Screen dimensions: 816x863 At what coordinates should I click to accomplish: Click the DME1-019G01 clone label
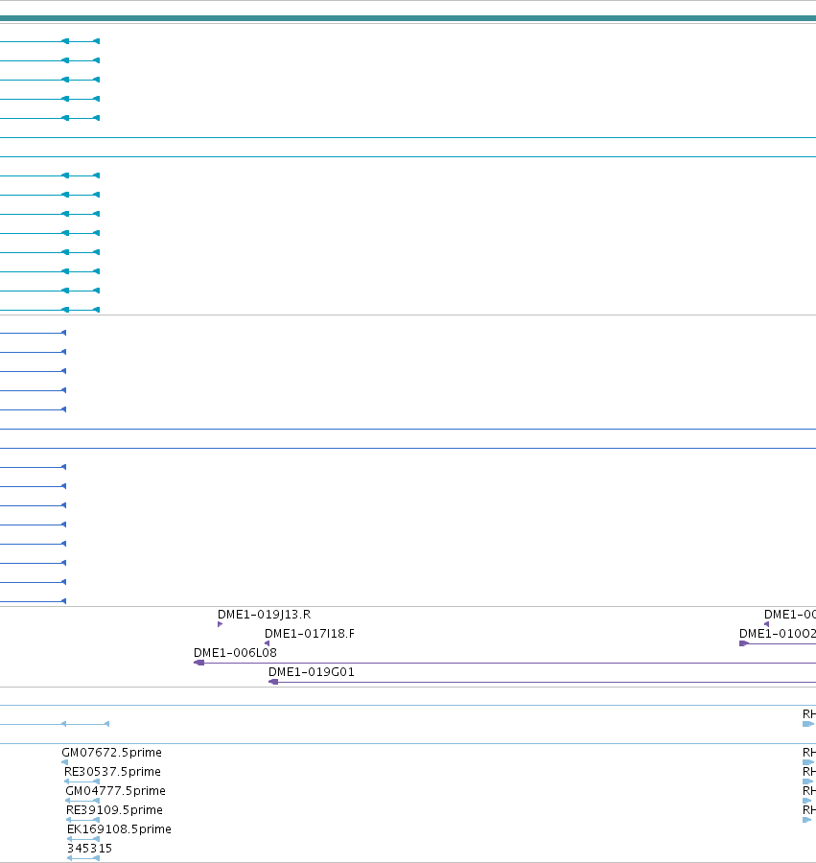tap(312, 672)
